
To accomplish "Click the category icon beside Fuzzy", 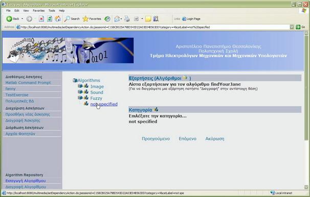I will 86,97.
